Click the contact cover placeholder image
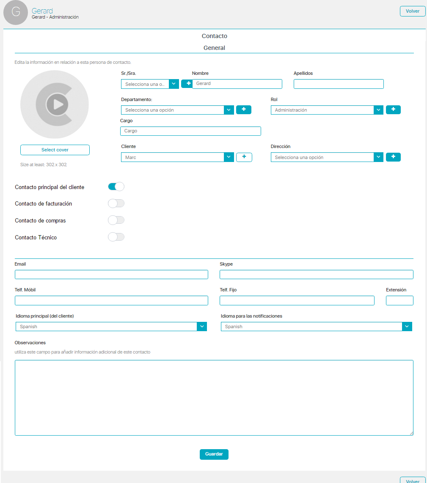Screen dimensions: 427x483 point(55,104)
